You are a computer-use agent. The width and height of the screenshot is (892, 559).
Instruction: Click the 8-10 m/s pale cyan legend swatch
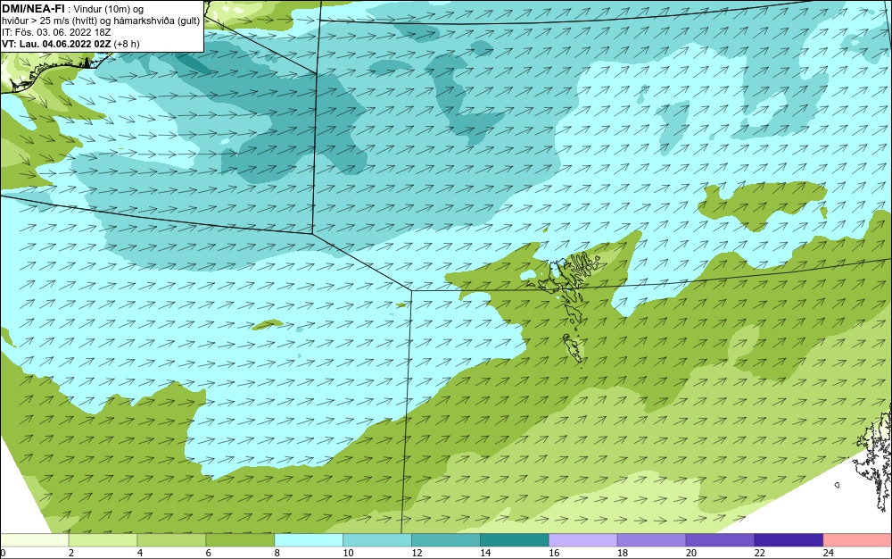point(309,539)
